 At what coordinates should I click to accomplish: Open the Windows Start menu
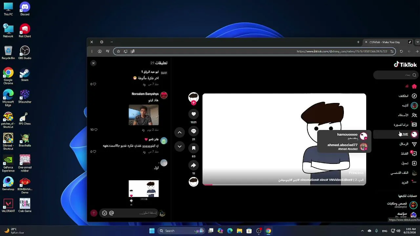tap(152, 231)
